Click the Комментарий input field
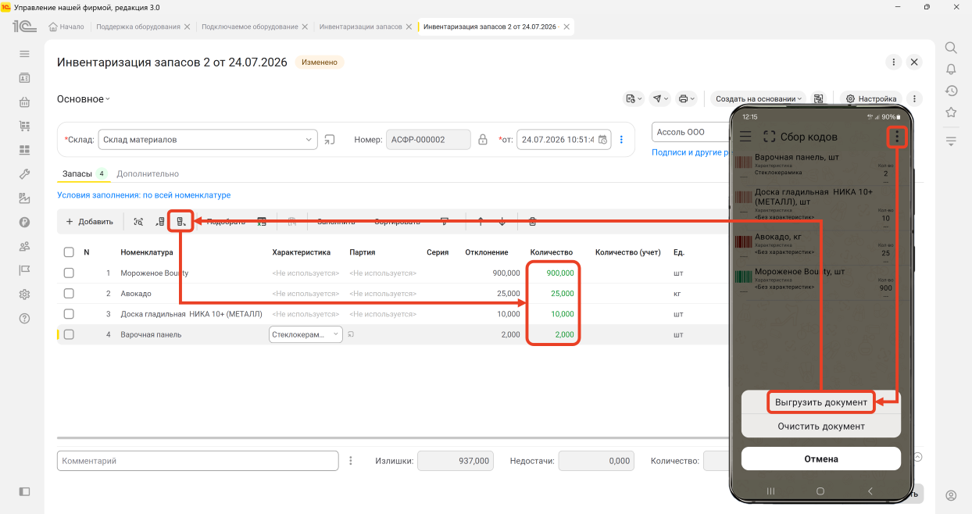Image resolution: width=972 pixels, height=514 pixels. [198, 461]
